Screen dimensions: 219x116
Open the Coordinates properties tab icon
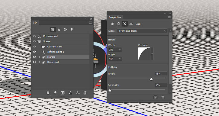131,24
